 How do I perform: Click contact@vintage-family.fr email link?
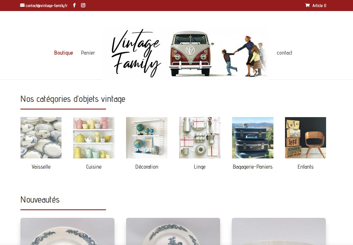(46, 5)
